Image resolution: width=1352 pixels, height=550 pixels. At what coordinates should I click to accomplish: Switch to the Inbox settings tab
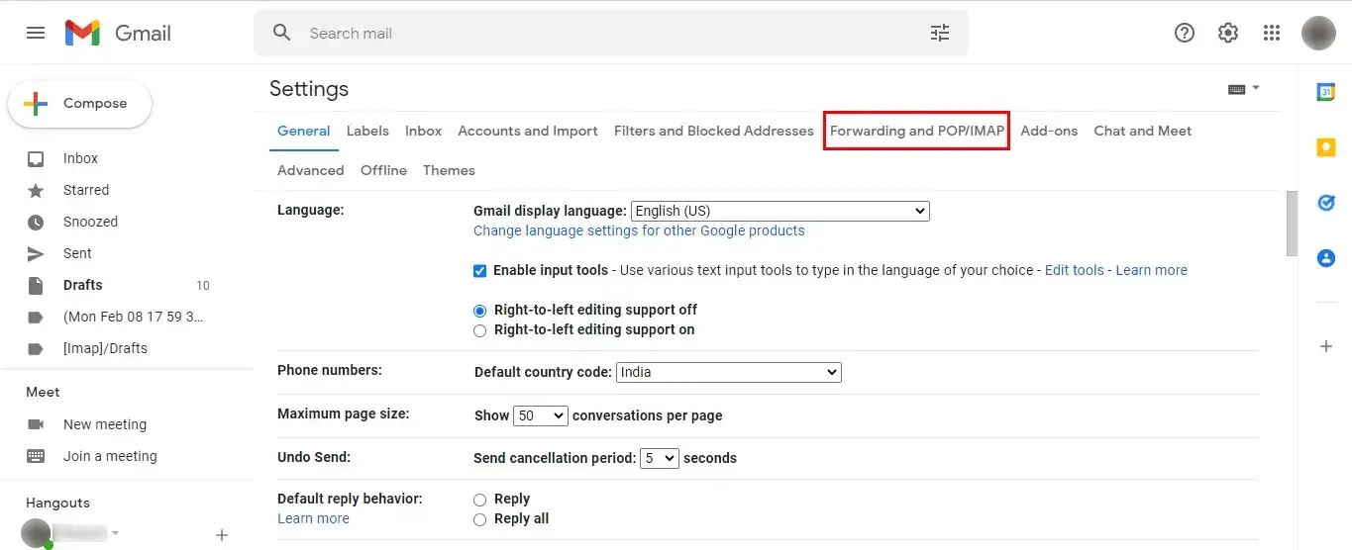point(424,131)
